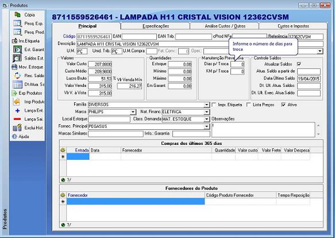Screen dimensions: 335x238
Task: Open Pesq. Prod product search icon
Action: point(17,32)
